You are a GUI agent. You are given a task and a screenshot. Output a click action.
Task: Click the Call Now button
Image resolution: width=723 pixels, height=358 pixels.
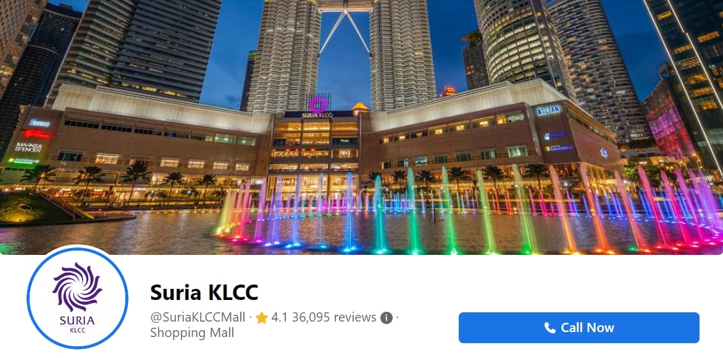pyautogui.click(x=579, y=328)
